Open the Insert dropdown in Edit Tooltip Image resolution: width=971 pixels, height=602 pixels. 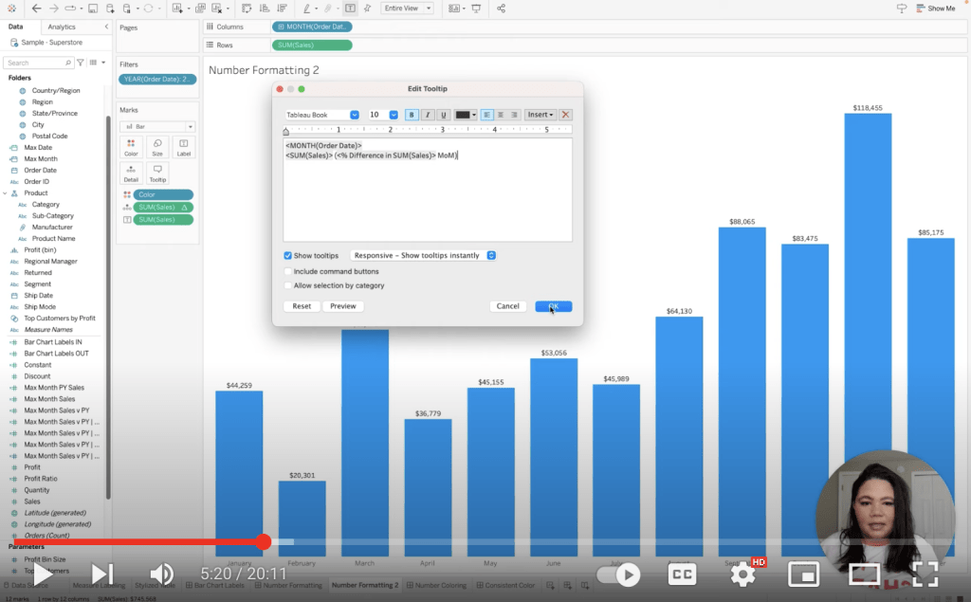(540, 115)
